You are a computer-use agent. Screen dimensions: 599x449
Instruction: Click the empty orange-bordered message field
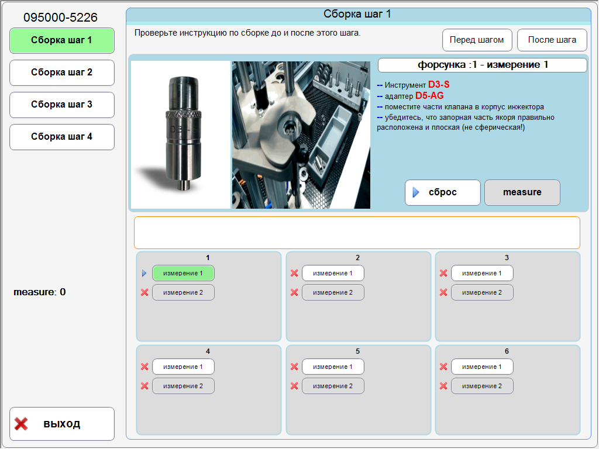pos(357,233)
